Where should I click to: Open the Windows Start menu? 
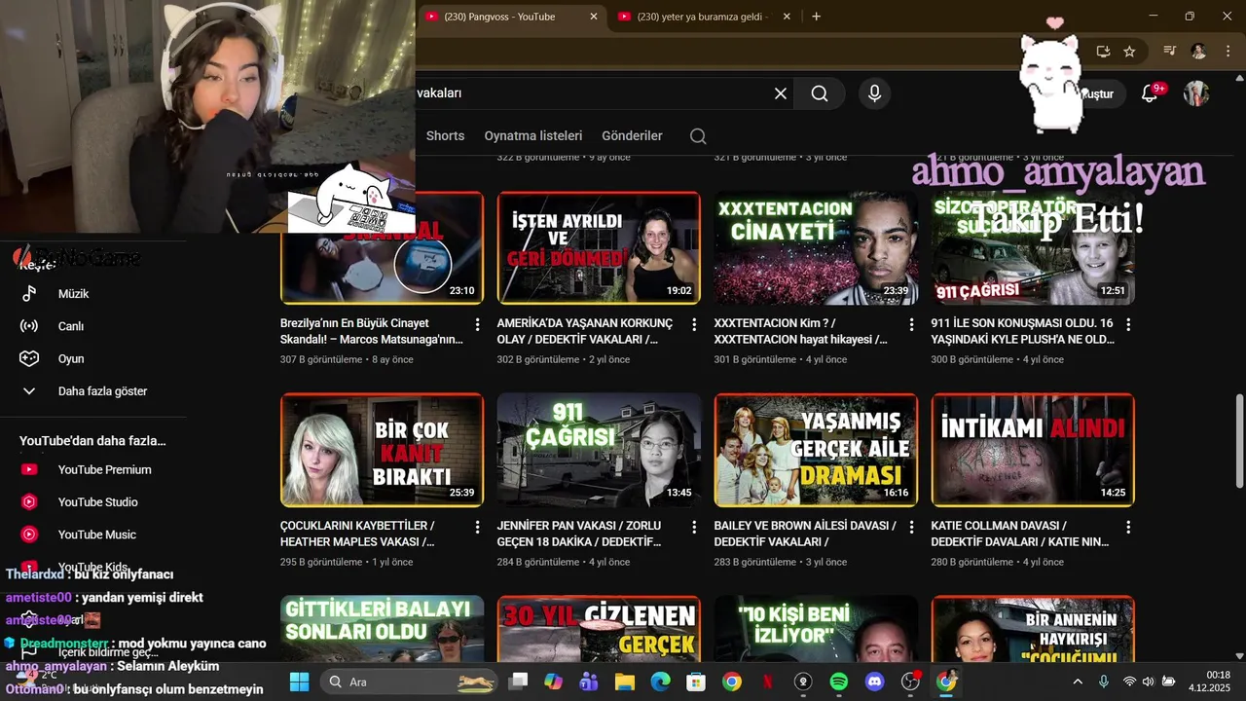point(299,682)
